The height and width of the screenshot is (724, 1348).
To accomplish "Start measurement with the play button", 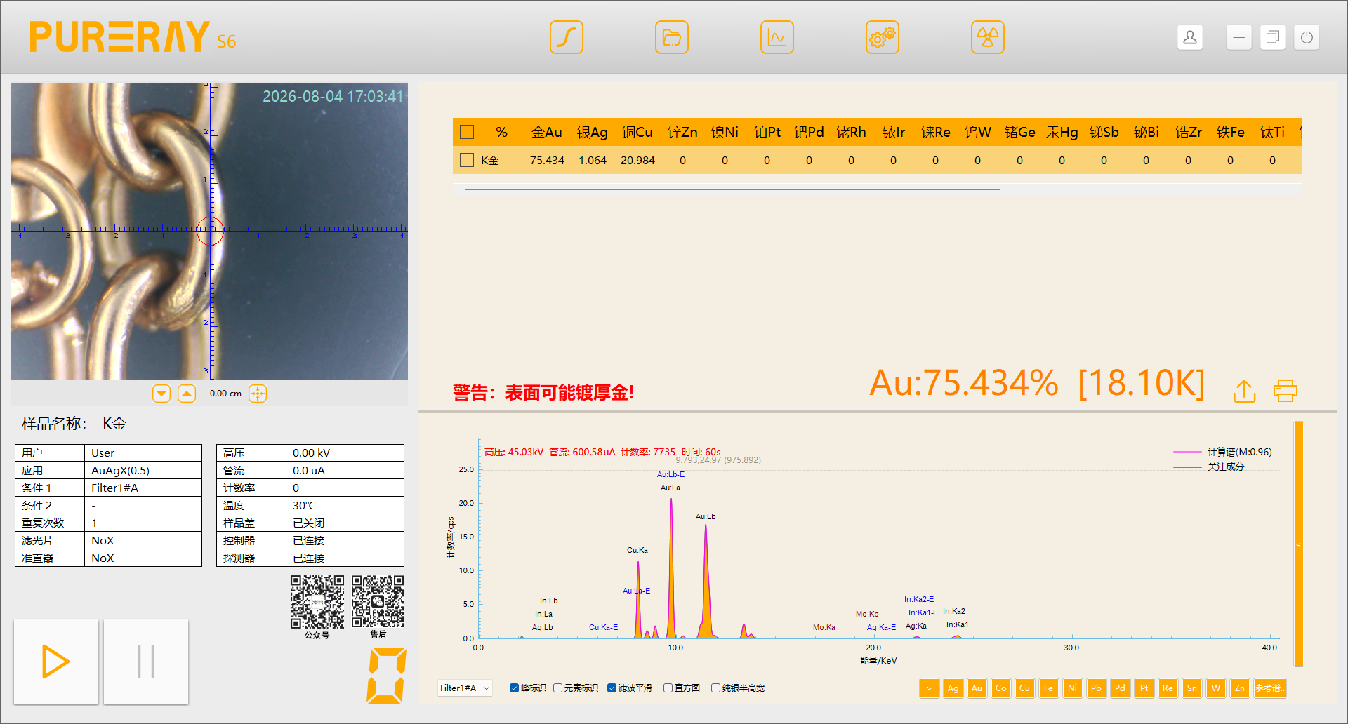I will (56, 662).
